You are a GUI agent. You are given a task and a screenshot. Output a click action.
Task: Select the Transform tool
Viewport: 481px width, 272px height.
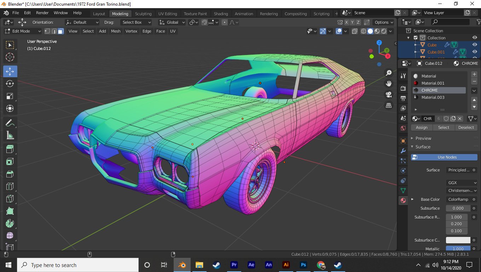point(10,108)
